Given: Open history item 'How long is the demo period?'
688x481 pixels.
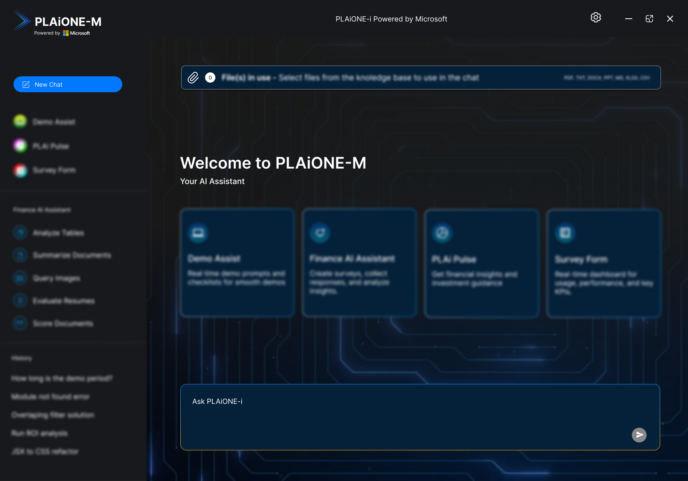Looking at the screenshot, I should [62, 378].
